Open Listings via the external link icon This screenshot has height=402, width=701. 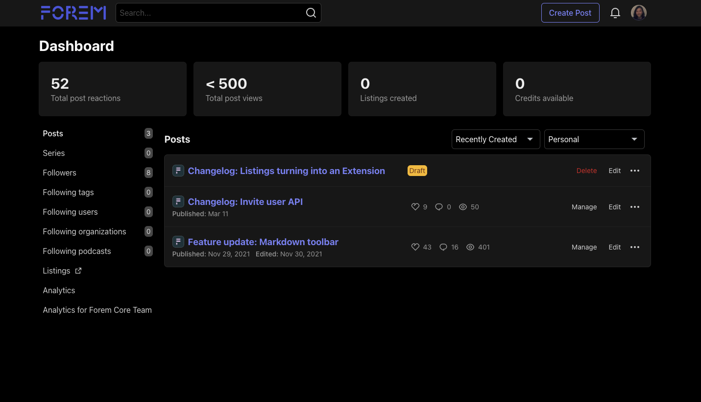78,270
